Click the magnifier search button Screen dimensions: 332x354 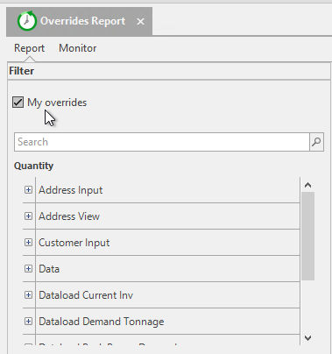click(316, 142)
